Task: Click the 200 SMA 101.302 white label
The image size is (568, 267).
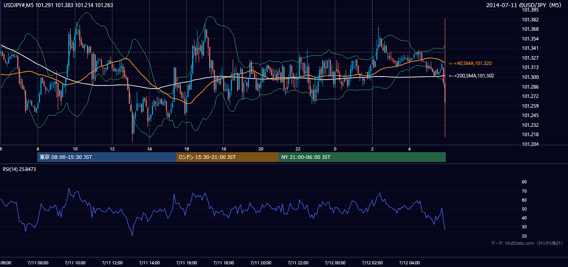Action: click(x=472, y=76)
